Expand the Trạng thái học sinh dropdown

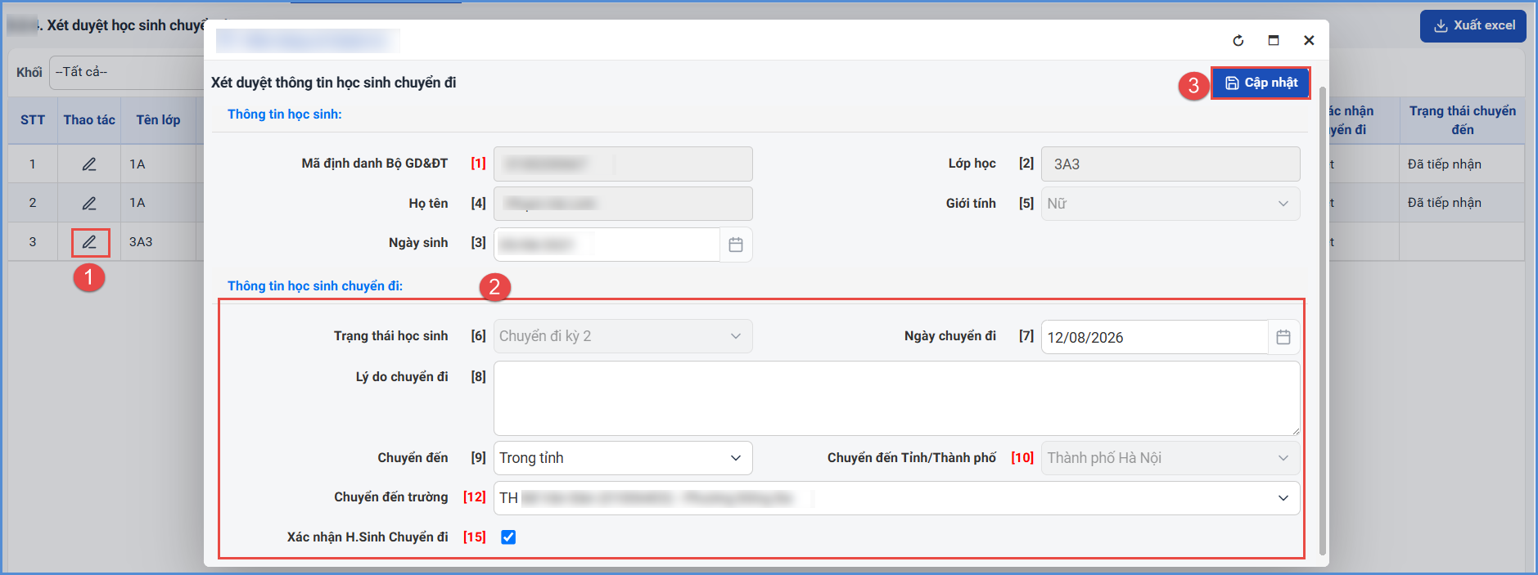(623, 336)
